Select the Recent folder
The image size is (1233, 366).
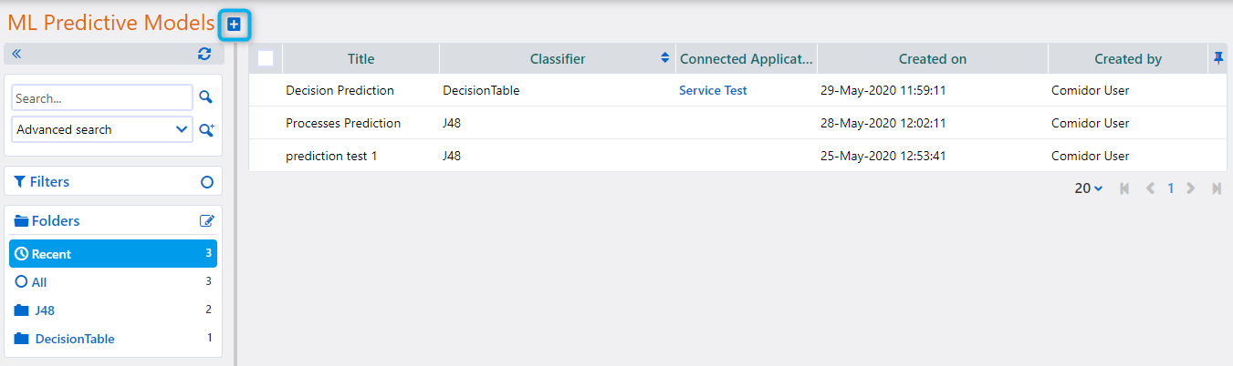113,254
